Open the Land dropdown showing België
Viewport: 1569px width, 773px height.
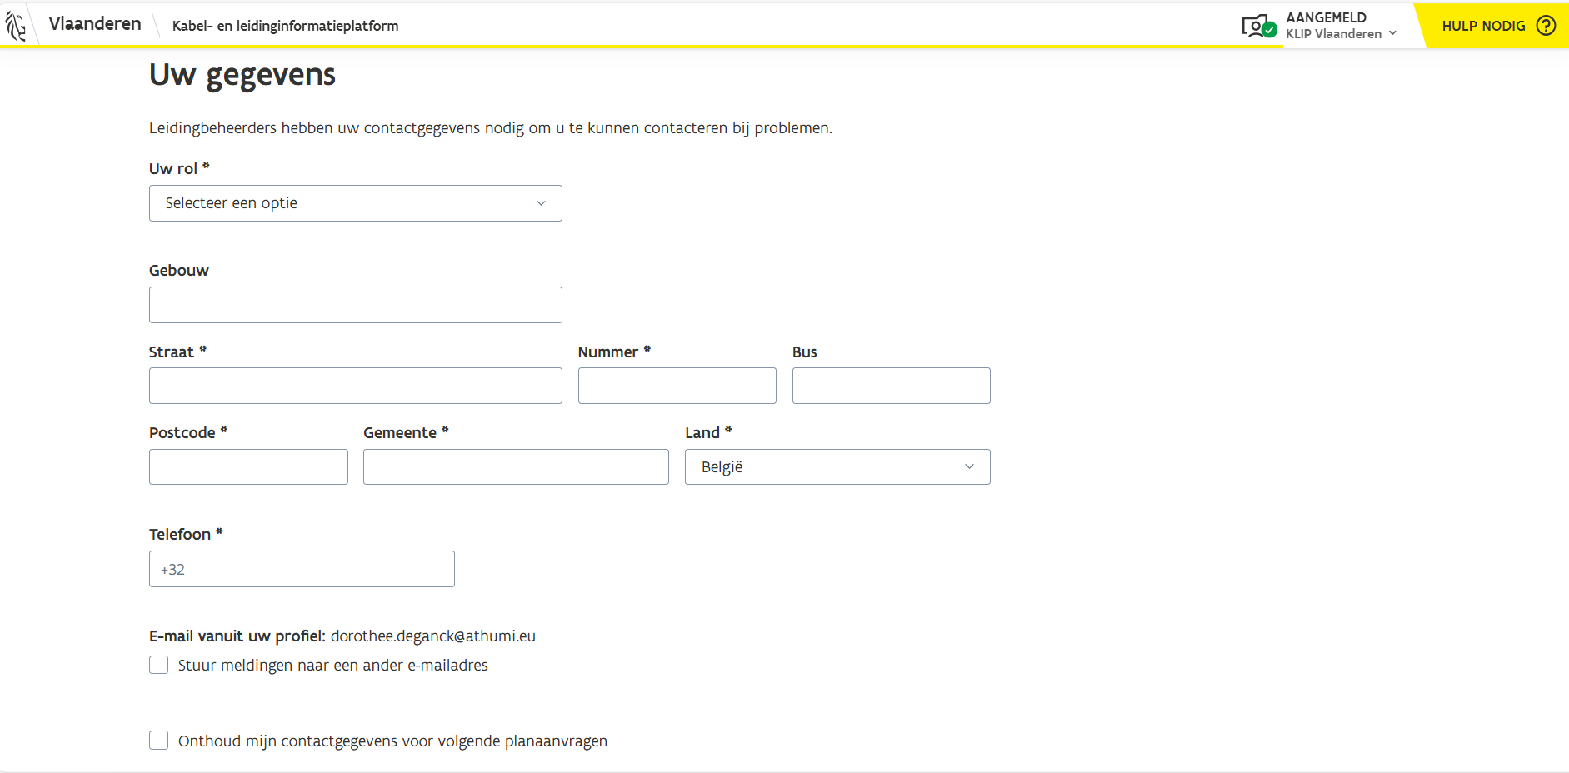[837, 466]
